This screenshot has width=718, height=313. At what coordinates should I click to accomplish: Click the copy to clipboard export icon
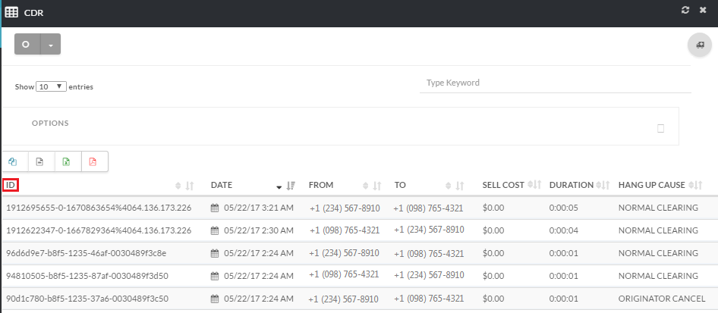[14, 161]
